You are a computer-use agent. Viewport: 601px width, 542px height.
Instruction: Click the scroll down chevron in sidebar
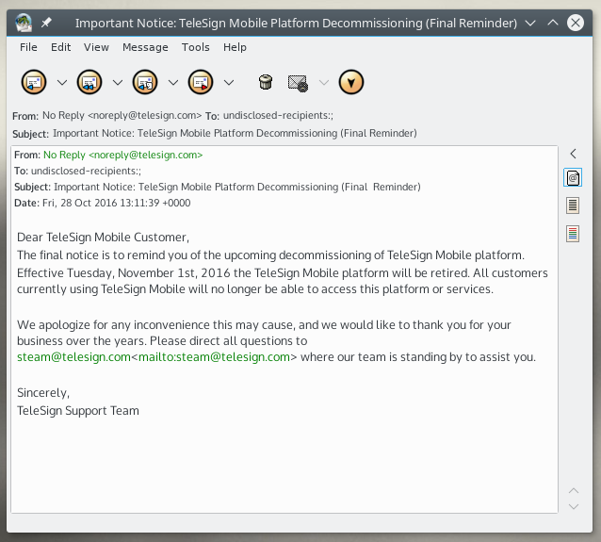574,507
